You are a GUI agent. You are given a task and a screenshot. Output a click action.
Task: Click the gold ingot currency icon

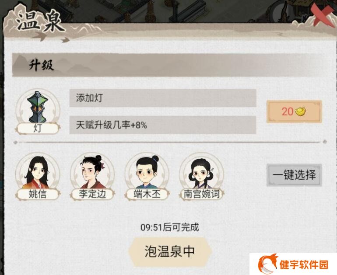(x=300, y=111)
